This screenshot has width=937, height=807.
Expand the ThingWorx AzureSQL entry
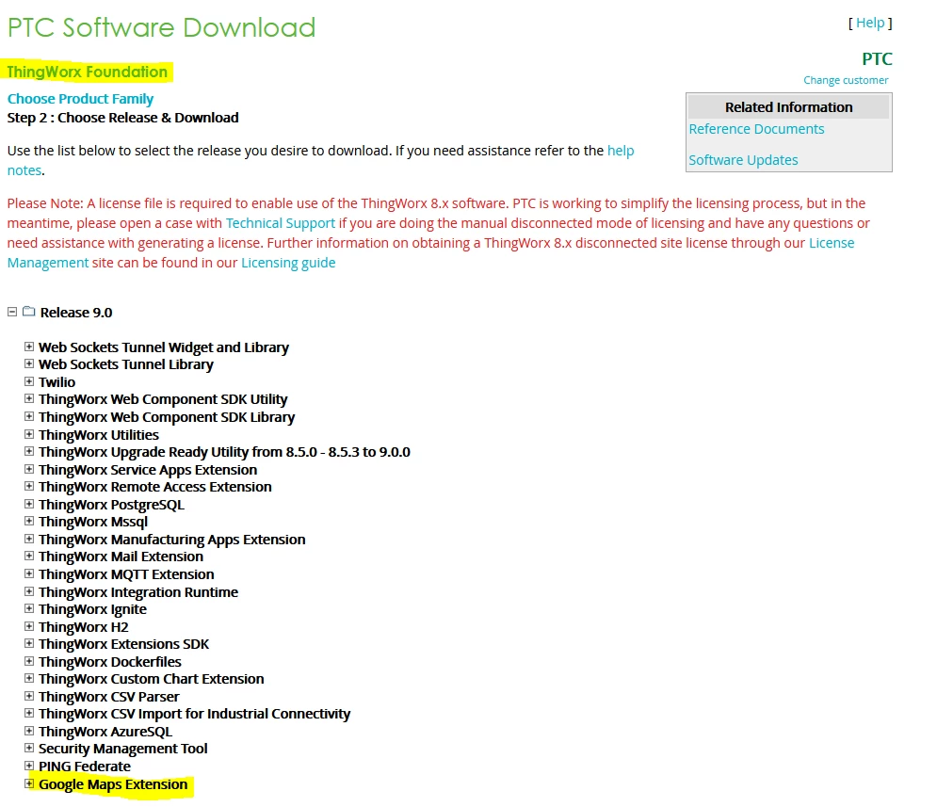pos(28,731)
